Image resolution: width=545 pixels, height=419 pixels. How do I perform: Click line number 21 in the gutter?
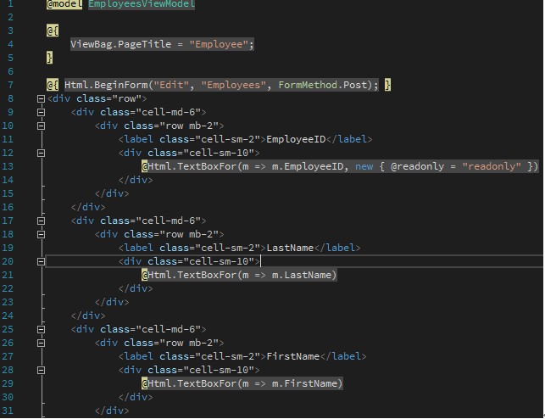tap(8, 275)
